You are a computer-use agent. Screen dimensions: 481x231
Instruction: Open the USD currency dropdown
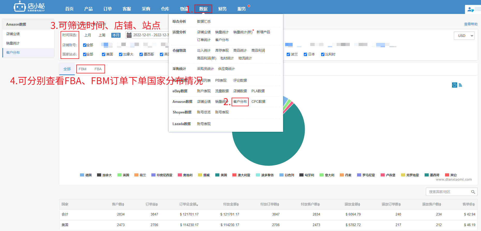[x=464, y=36]
